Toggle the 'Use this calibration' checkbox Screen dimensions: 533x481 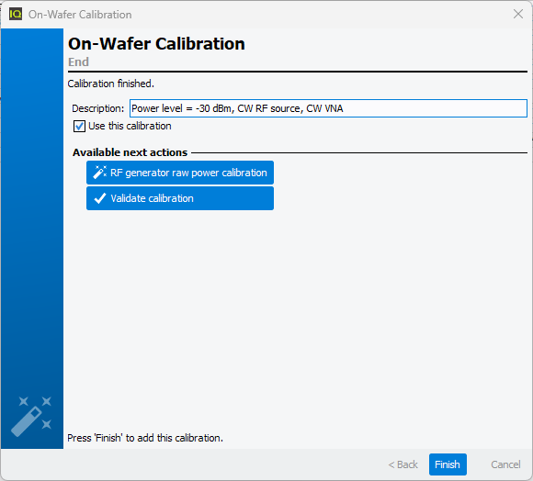(x=79, y=127)
